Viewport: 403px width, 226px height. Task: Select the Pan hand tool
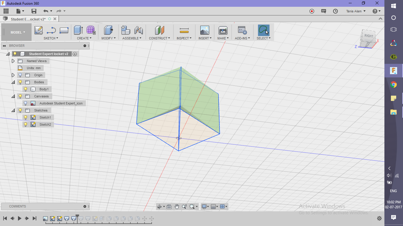point(177,207)
